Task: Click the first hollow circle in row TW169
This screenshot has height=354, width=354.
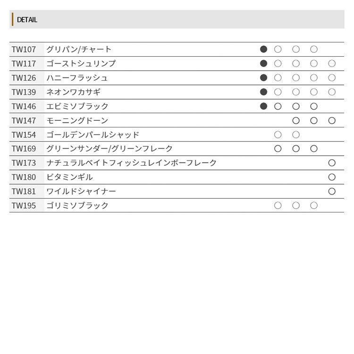Action: coord(278,149)
